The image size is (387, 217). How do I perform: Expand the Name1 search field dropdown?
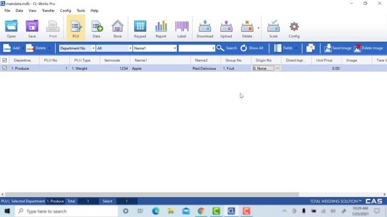point(175,48)
